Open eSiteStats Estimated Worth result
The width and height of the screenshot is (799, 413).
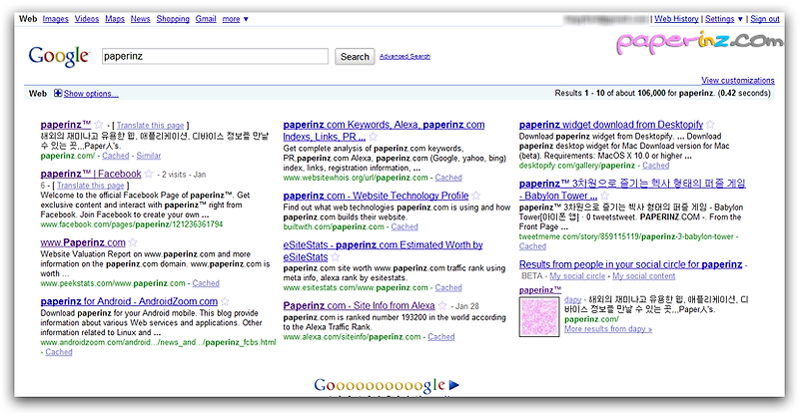(384, 251)
